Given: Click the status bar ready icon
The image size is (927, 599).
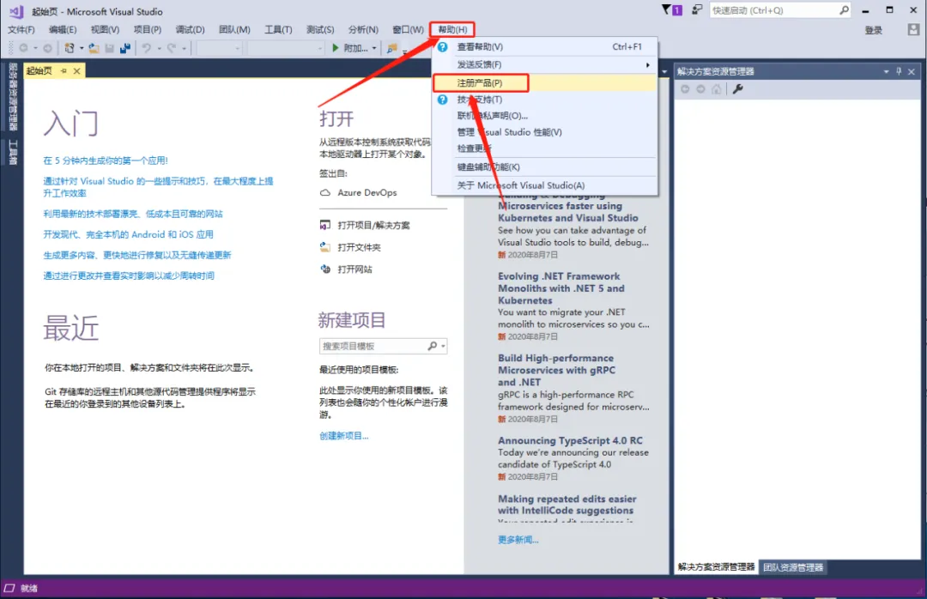Looking at the screenshot, I should [x=9, y=588].
